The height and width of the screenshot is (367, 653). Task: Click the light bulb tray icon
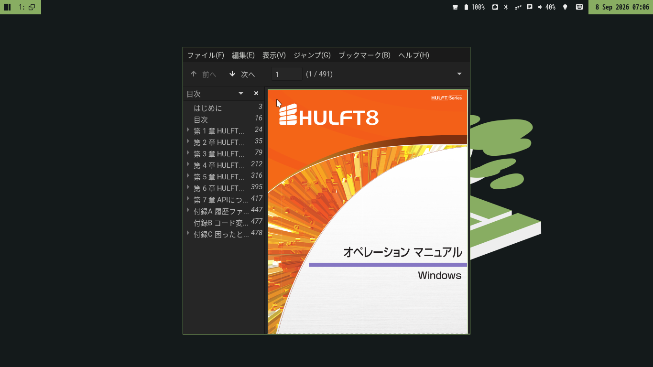565,7
